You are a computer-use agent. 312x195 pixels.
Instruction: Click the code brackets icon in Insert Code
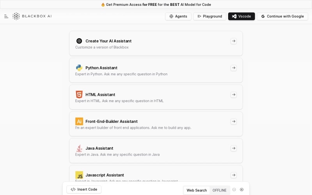click(73, 190)
